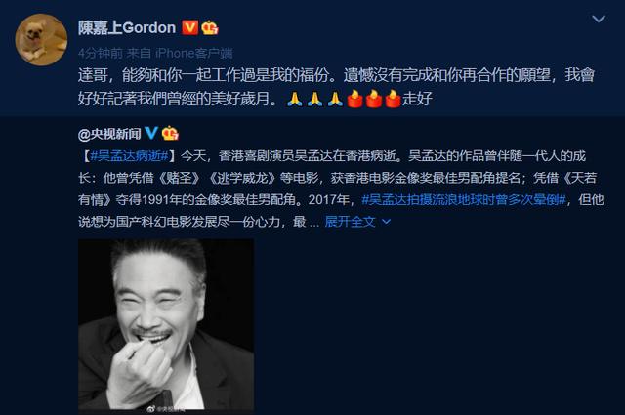Screen dimensions: 625x415
Task: Click the blue V badge next to 央视新闻
Action: pos(151,133)
